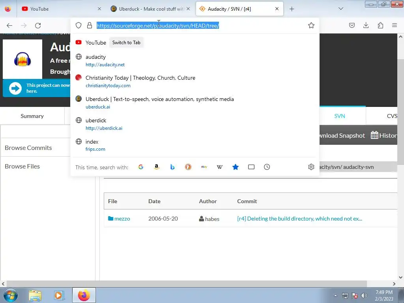This screenshot has width=404, height=303.
Task: Search open tabs icon
Action: pyautogui.click(x=251, y=167)
